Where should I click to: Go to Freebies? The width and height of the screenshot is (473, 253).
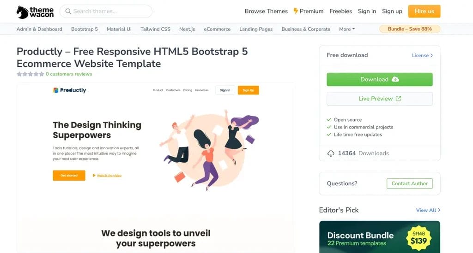340,11
